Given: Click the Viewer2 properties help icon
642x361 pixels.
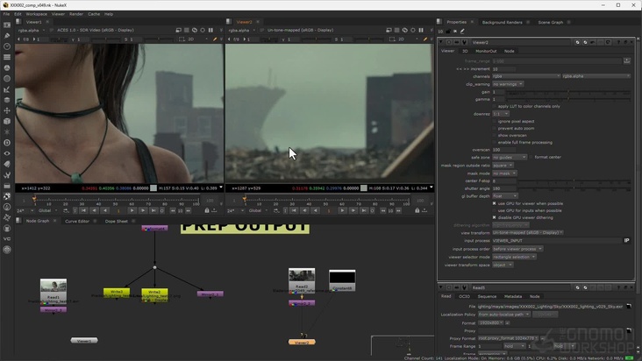Looking at the screenshot, I should 618,42.
